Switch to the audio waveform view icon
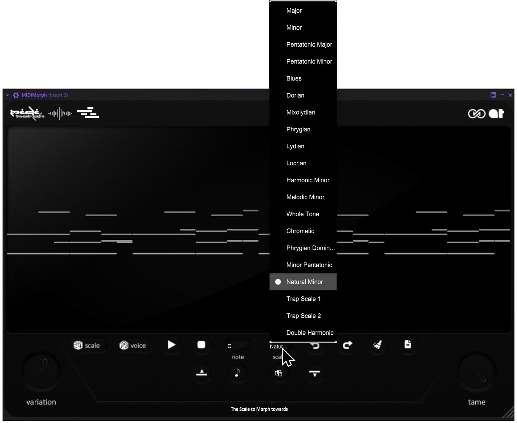The width and height of the screenshot is (517, 423). [60, 114]
